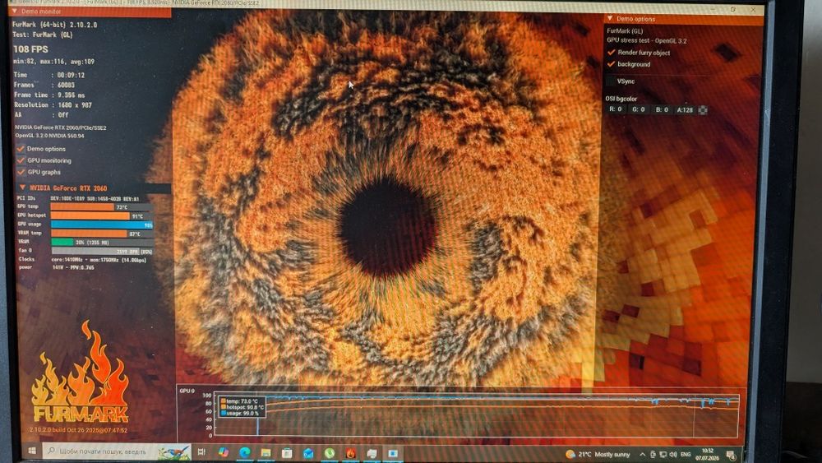Switch to FurMark flame icon in taskbar
Viewport: 822px width, 463px height.
[x=351, y=453]
